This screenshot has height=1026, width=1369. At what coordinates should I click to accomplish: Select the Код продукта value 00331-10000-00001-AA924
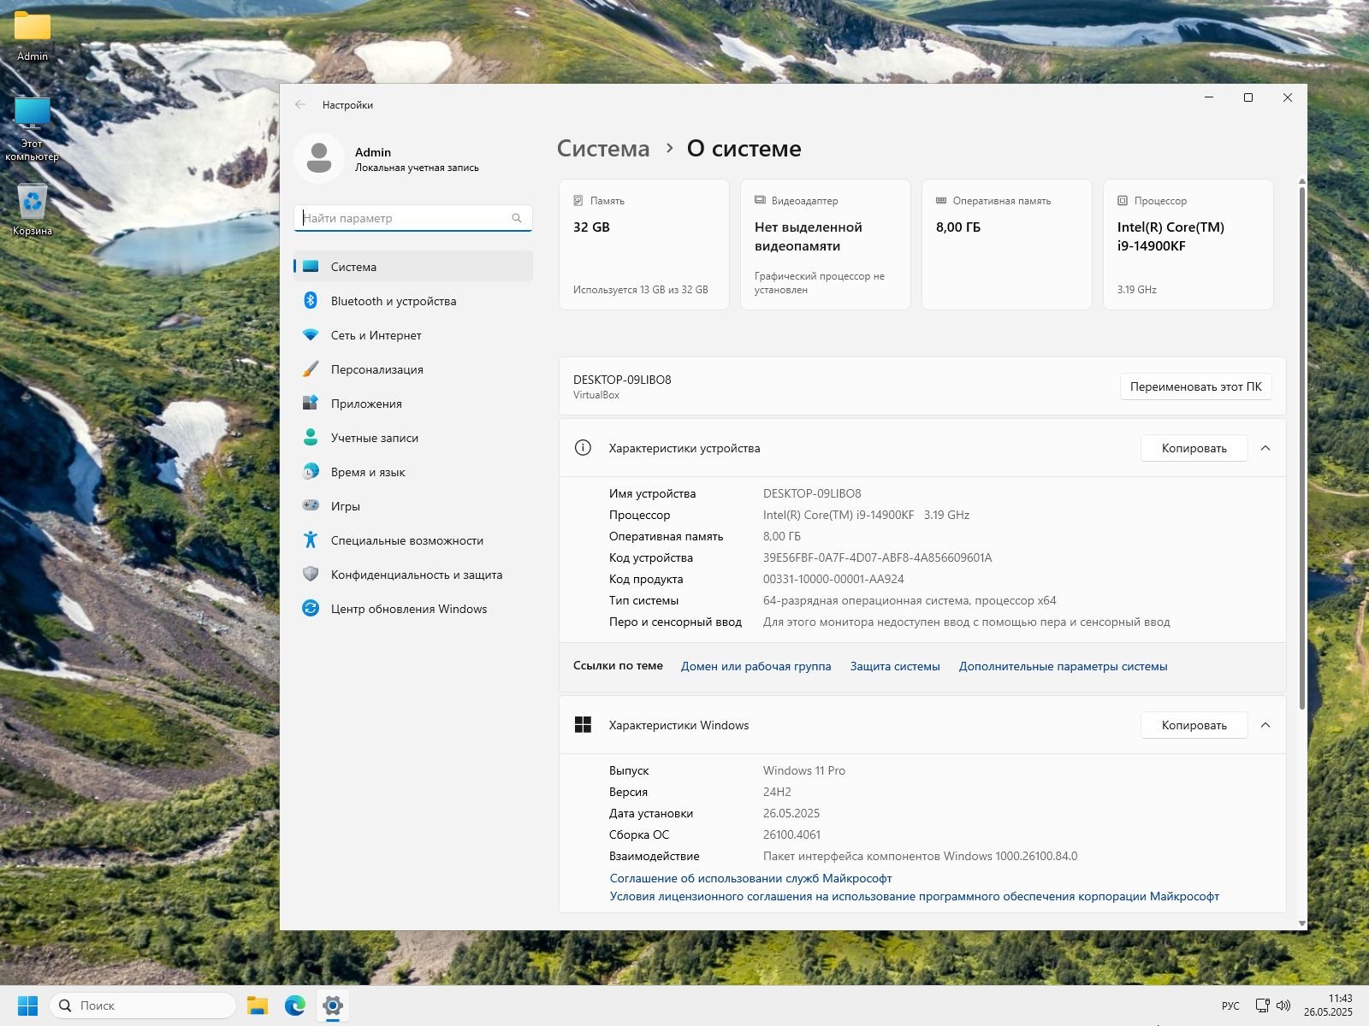(833, 579)
